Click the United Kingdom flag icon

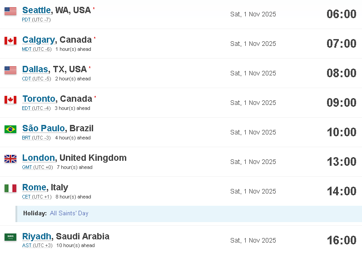click(x=10, y=159)
